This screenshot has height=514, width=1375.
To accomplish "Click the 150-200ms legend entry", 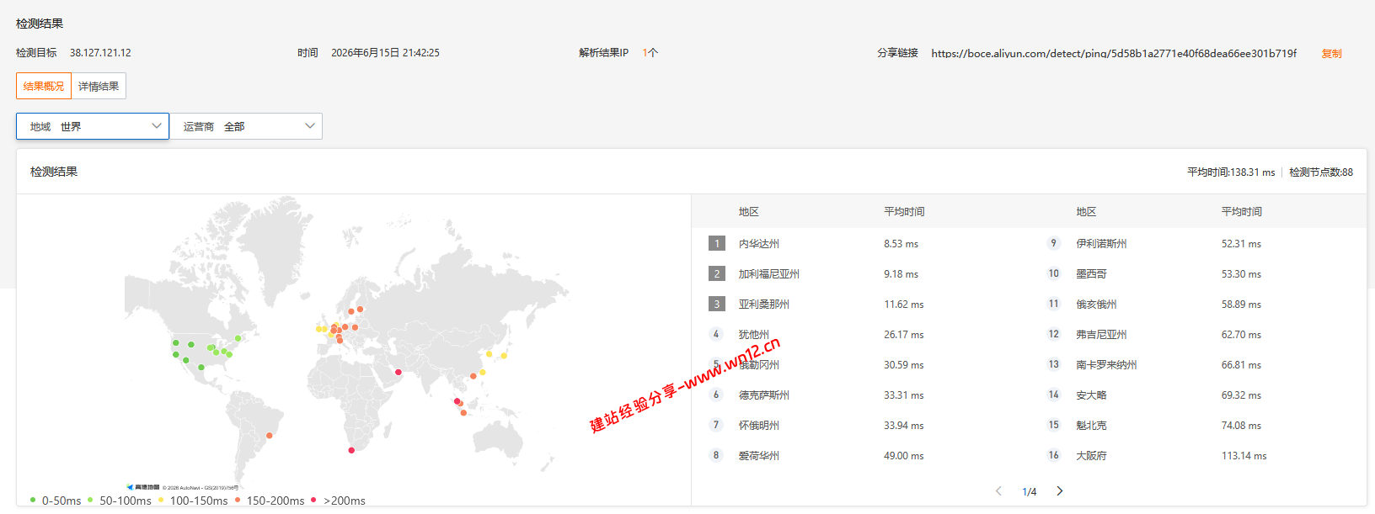I will [x=270, y=501].
